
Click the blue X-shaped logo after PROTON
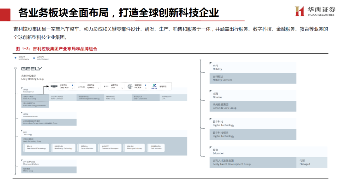[x=154, y=86]
